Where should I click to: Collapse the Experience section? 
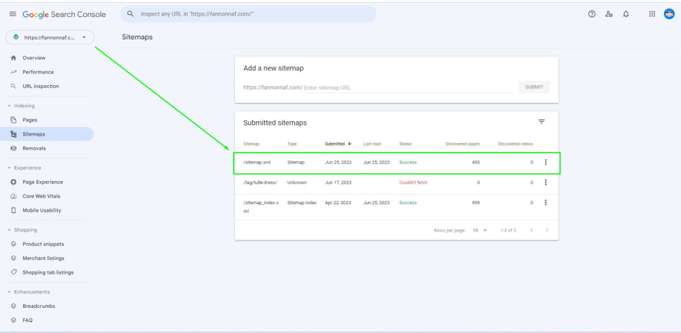click(x=10, y=168)
